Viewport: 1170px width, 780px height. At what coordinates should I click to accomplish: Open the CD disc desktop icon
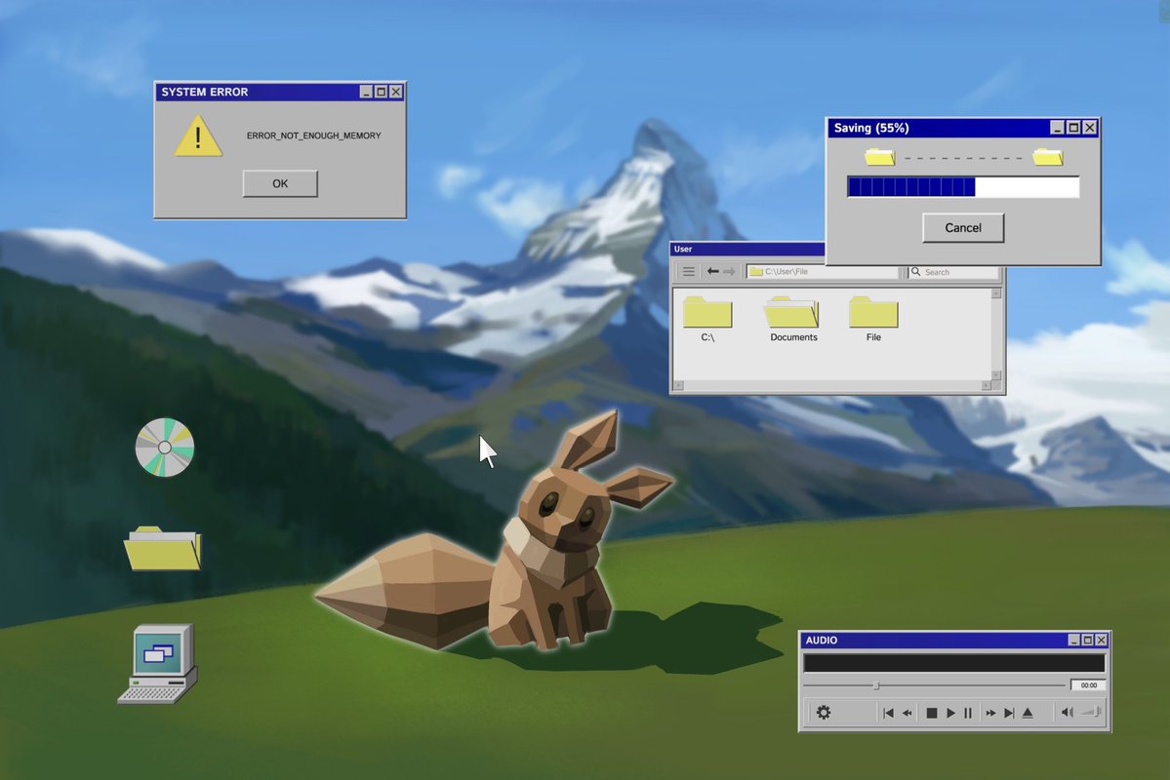[164, 448]
